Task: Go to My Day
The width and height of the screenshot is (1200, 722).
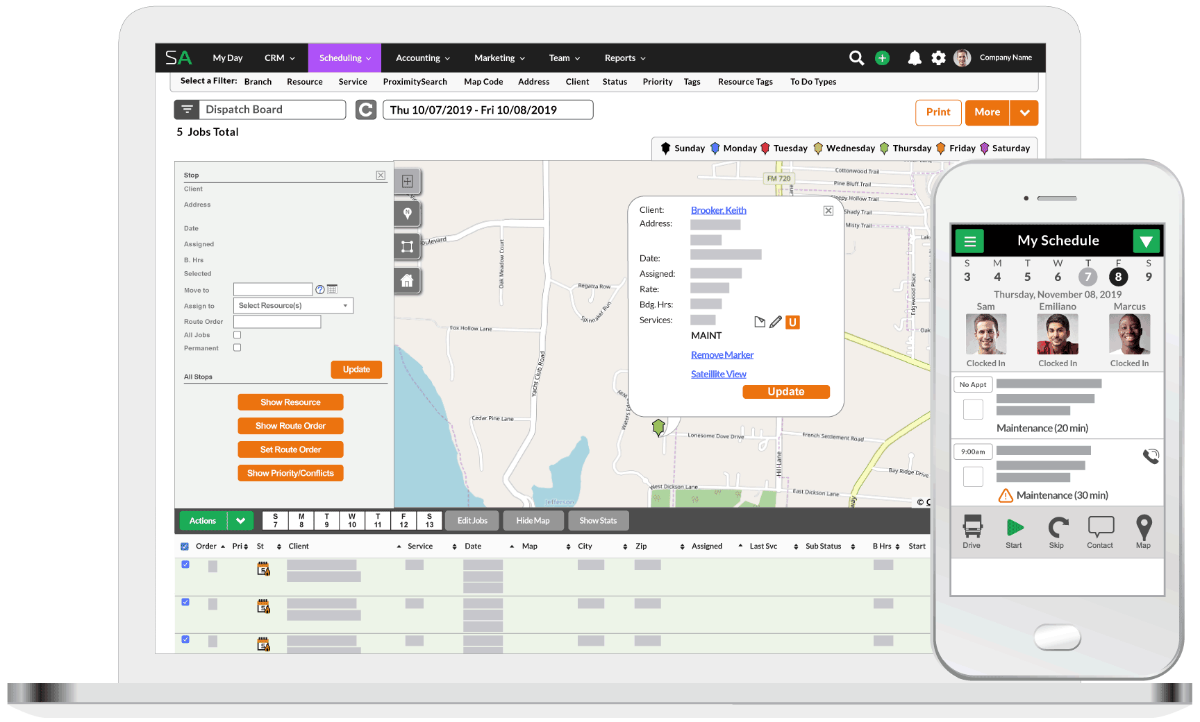Action: (228, 58)
